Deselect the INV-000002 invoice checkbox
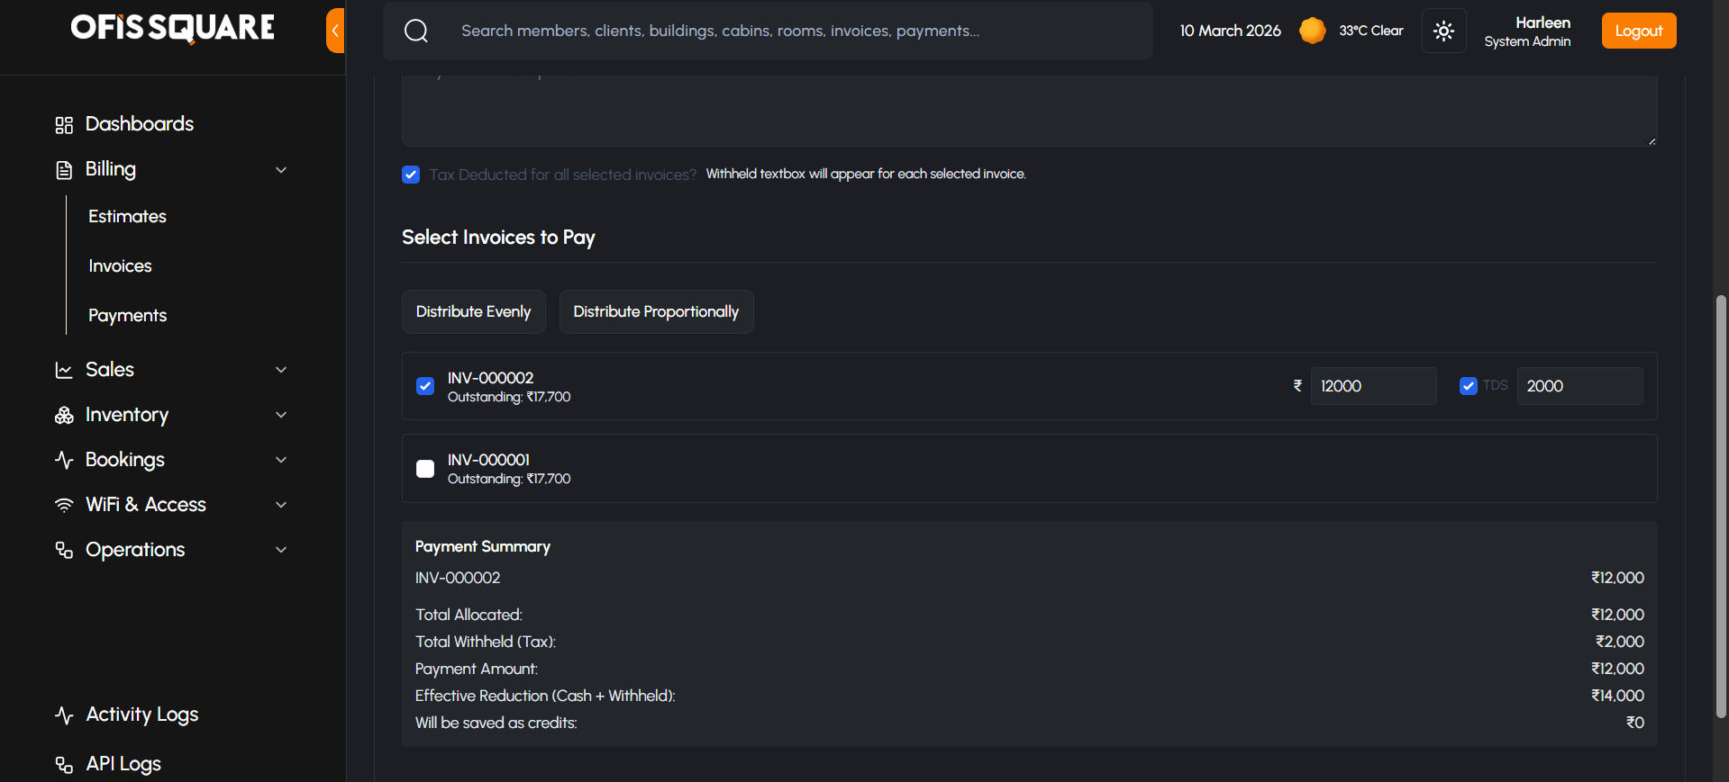Viewport: 1729px width, 782px height. [x=425, y=386]
